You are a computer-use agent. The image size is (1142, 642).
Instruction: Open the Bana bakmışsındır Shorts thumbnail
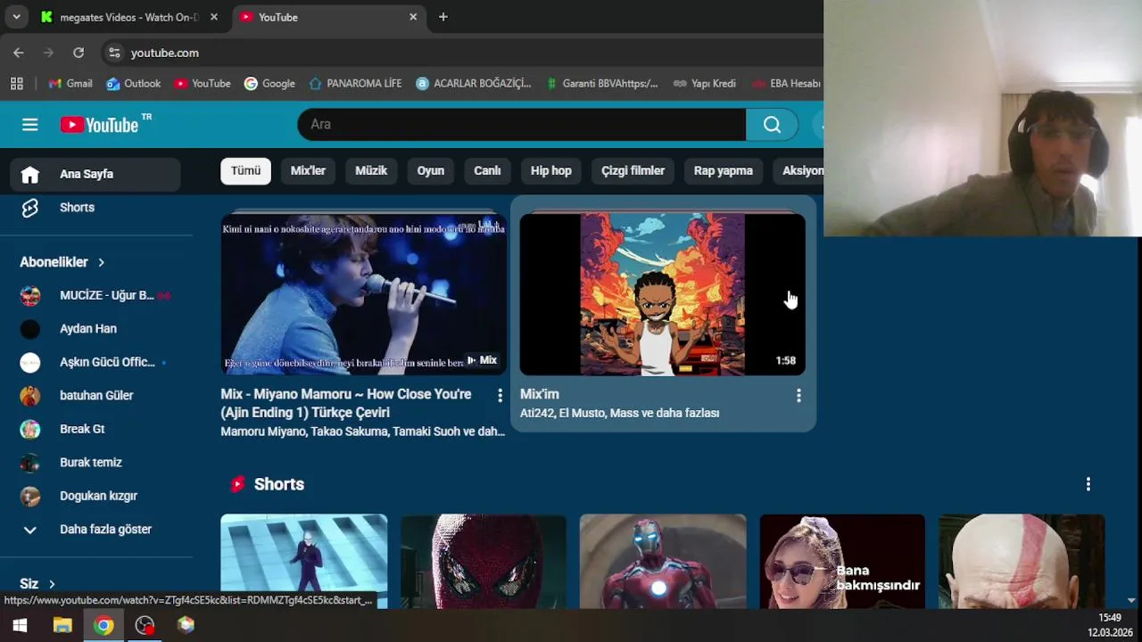coord(842,562)
